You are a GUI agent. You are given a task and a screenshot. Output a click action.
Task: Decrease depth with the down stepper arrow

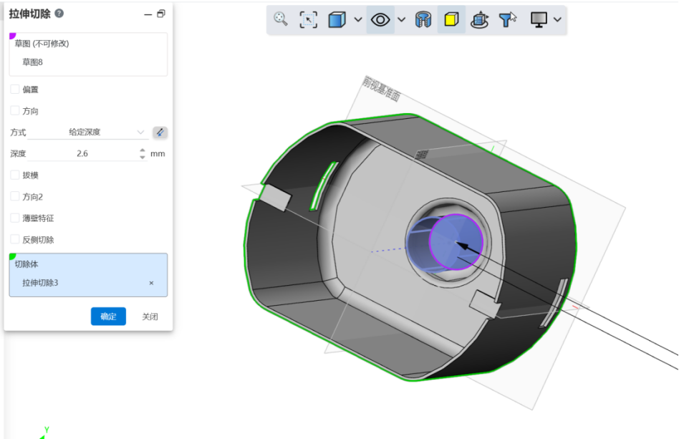143,157
